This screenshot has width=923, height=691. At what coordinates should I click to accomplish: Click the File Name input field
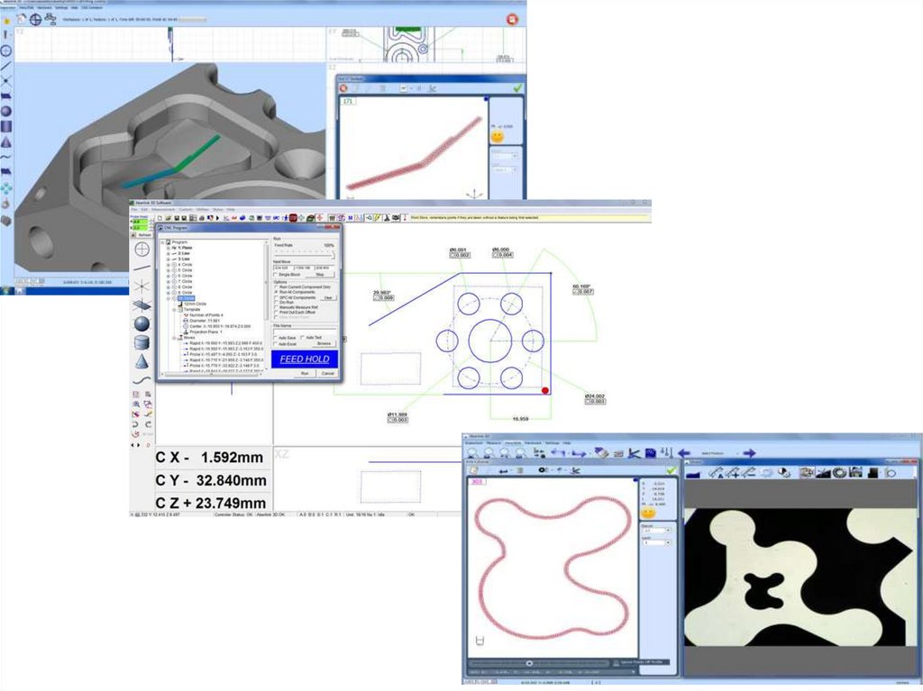[305, 332]
